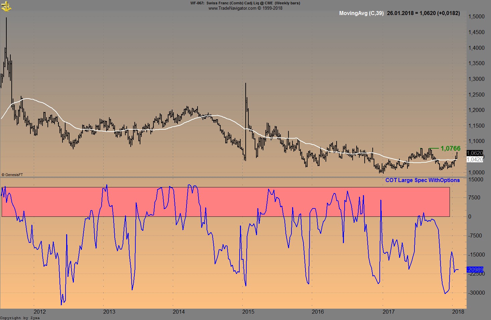Click the 1,2500 price axis label
This screenshot has width=491, height=320.
pos(476,95)
